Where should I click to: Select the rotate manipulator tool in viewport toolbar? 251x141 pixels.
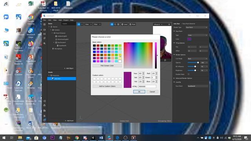pyautogui.click(x=115, y=24)
